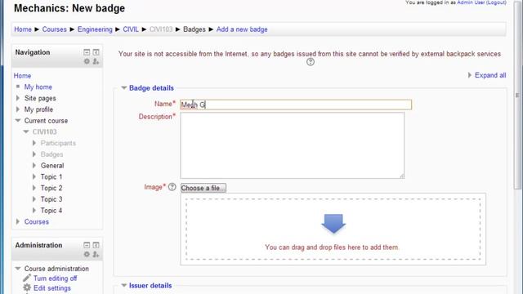Expand the Site pages tree node
The width and height of the screenshot is (523, 294).
coord(18,98)
